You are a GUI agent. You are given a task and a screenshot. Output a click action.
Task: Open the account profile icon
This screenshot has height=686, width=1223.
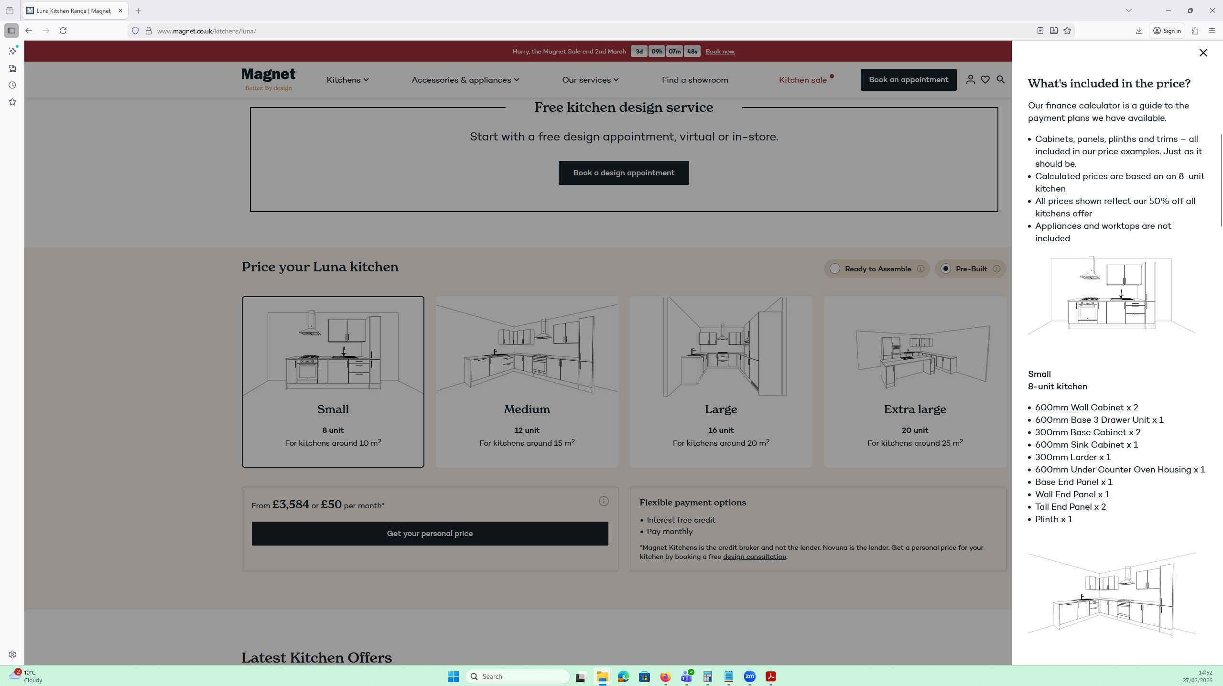click(x=970, y=80)
